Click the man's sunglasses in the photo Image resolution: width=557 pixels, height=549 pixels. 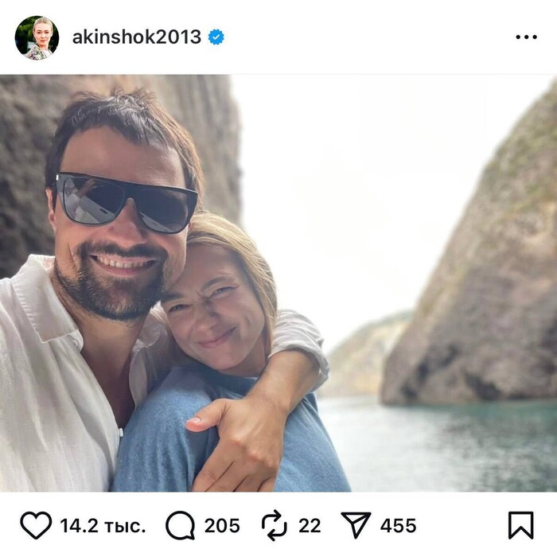[125, 202]
